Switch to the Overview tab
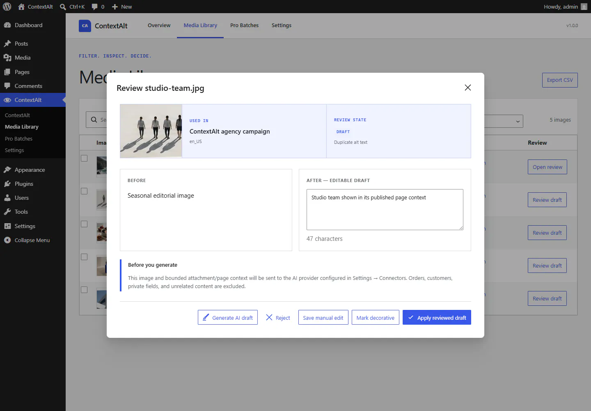 click(x=159, y=25)
